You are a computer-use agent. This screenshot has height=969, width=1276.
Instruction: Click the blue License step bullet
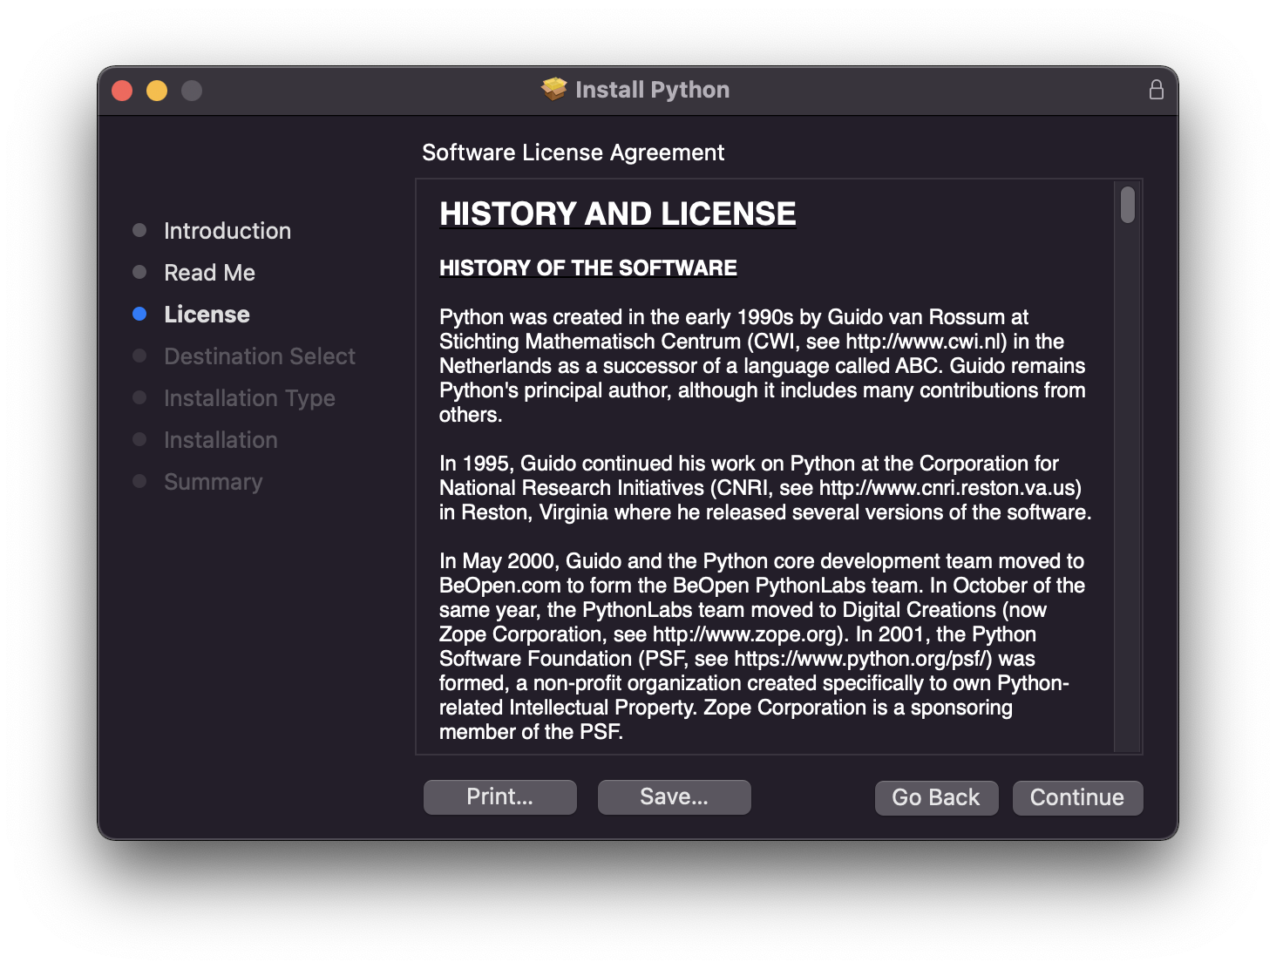pos(139,314)
